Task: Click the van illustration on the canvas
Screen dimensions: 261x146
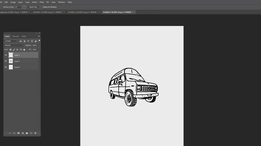Action: pos(133,87)
